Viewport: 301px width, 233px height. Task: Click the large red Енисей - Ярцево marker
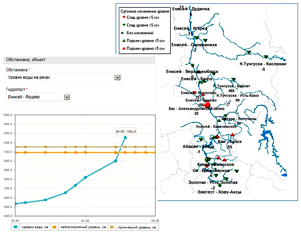coord(207,105)
